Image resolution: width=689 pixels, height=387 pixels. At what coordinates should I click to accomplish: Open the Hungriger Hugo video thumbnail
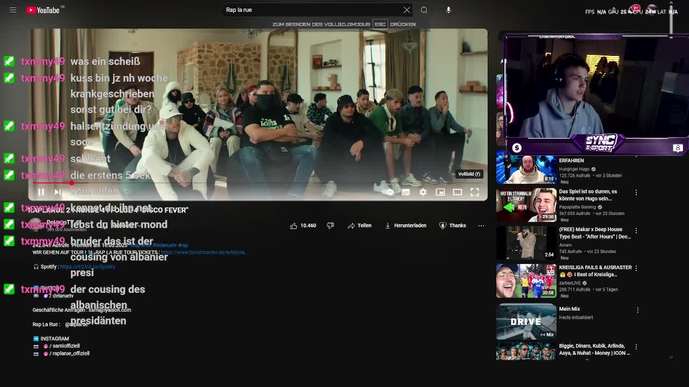pyautogui.click(x=526, y=169)
